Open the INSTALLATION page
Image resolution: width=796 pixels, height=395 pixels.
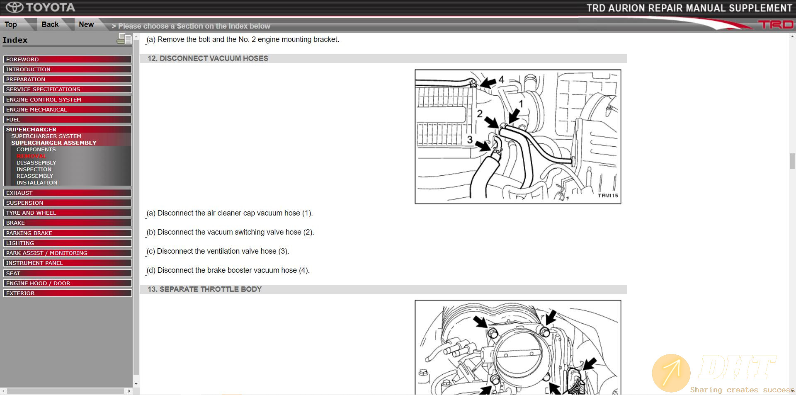(x=37, y=182)
